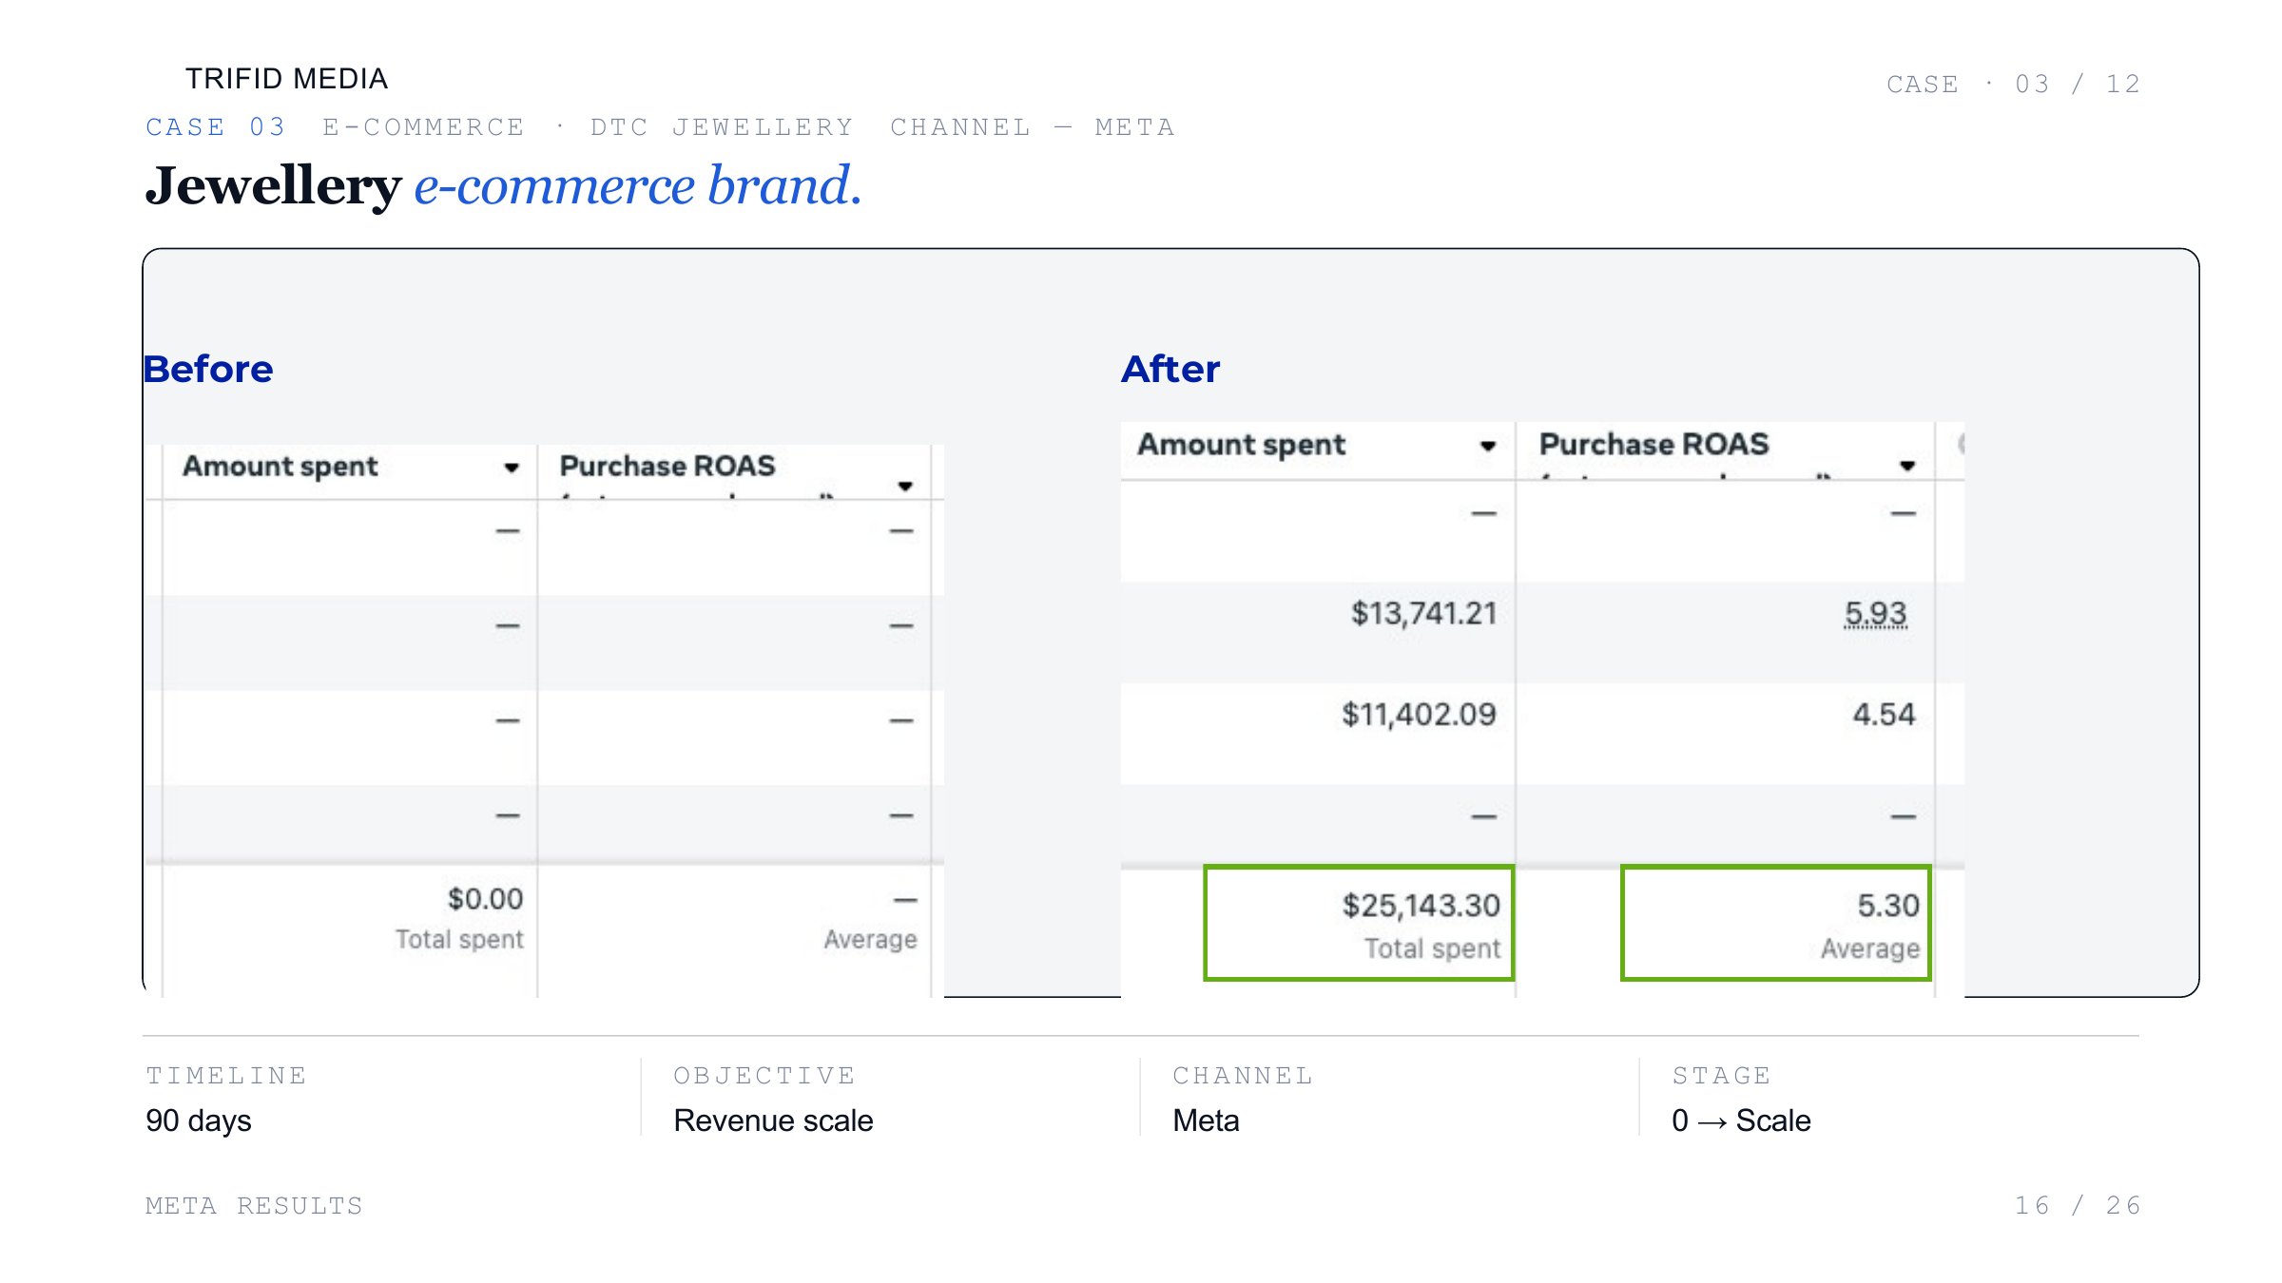Select the Amount spent header in After table
The height and width of the screenshot is (1283, 2282).
(1242, 445)
